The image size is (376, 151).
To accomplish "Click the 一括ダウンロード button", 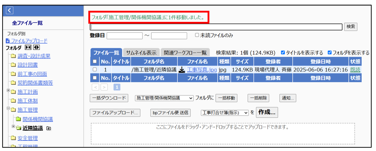I will coord(109,98).
